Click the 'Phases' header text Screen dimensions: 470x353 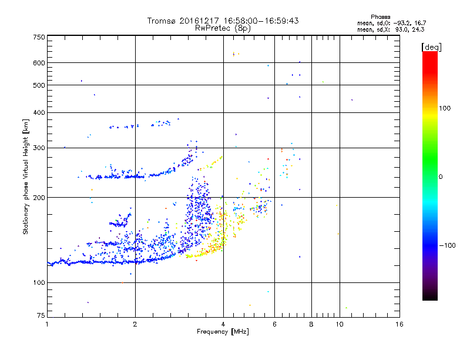380,17
